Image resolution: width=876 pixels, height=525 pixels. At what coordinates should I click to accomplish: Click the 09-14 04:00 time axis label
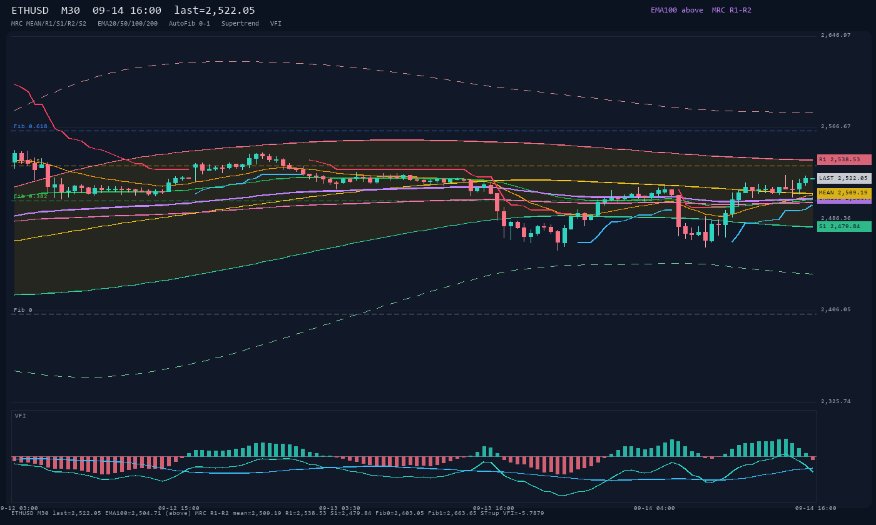(x=654, y=508)
